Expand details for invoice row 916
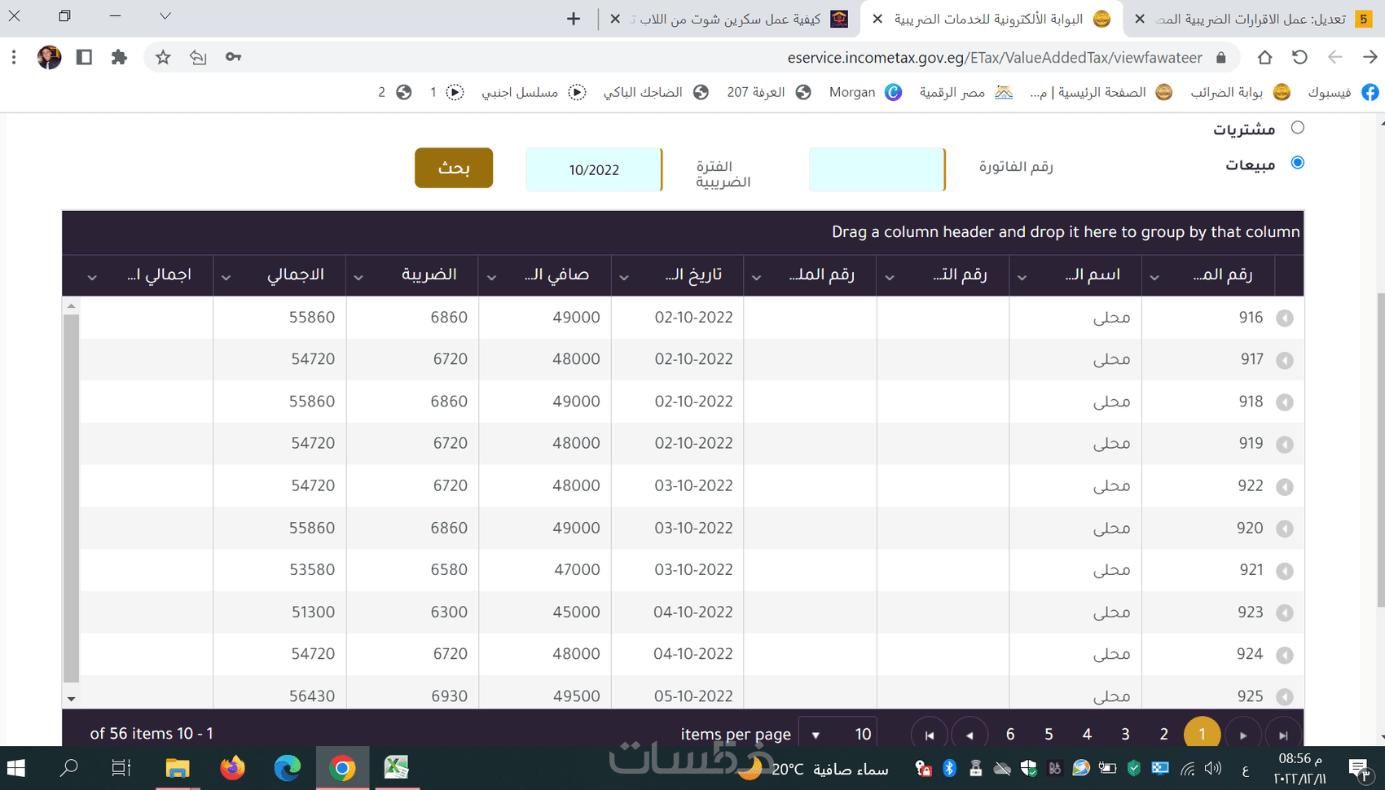 click(1285, 318)
